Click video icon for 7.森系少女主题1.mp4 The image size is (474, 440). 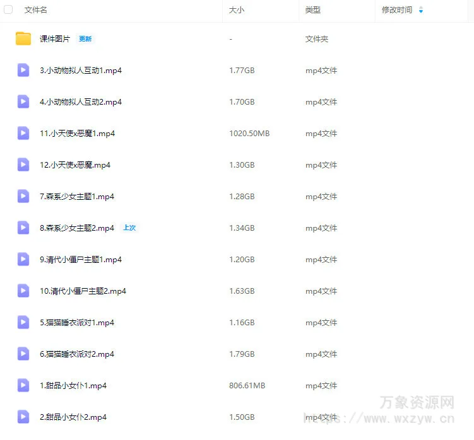point(23,196)
